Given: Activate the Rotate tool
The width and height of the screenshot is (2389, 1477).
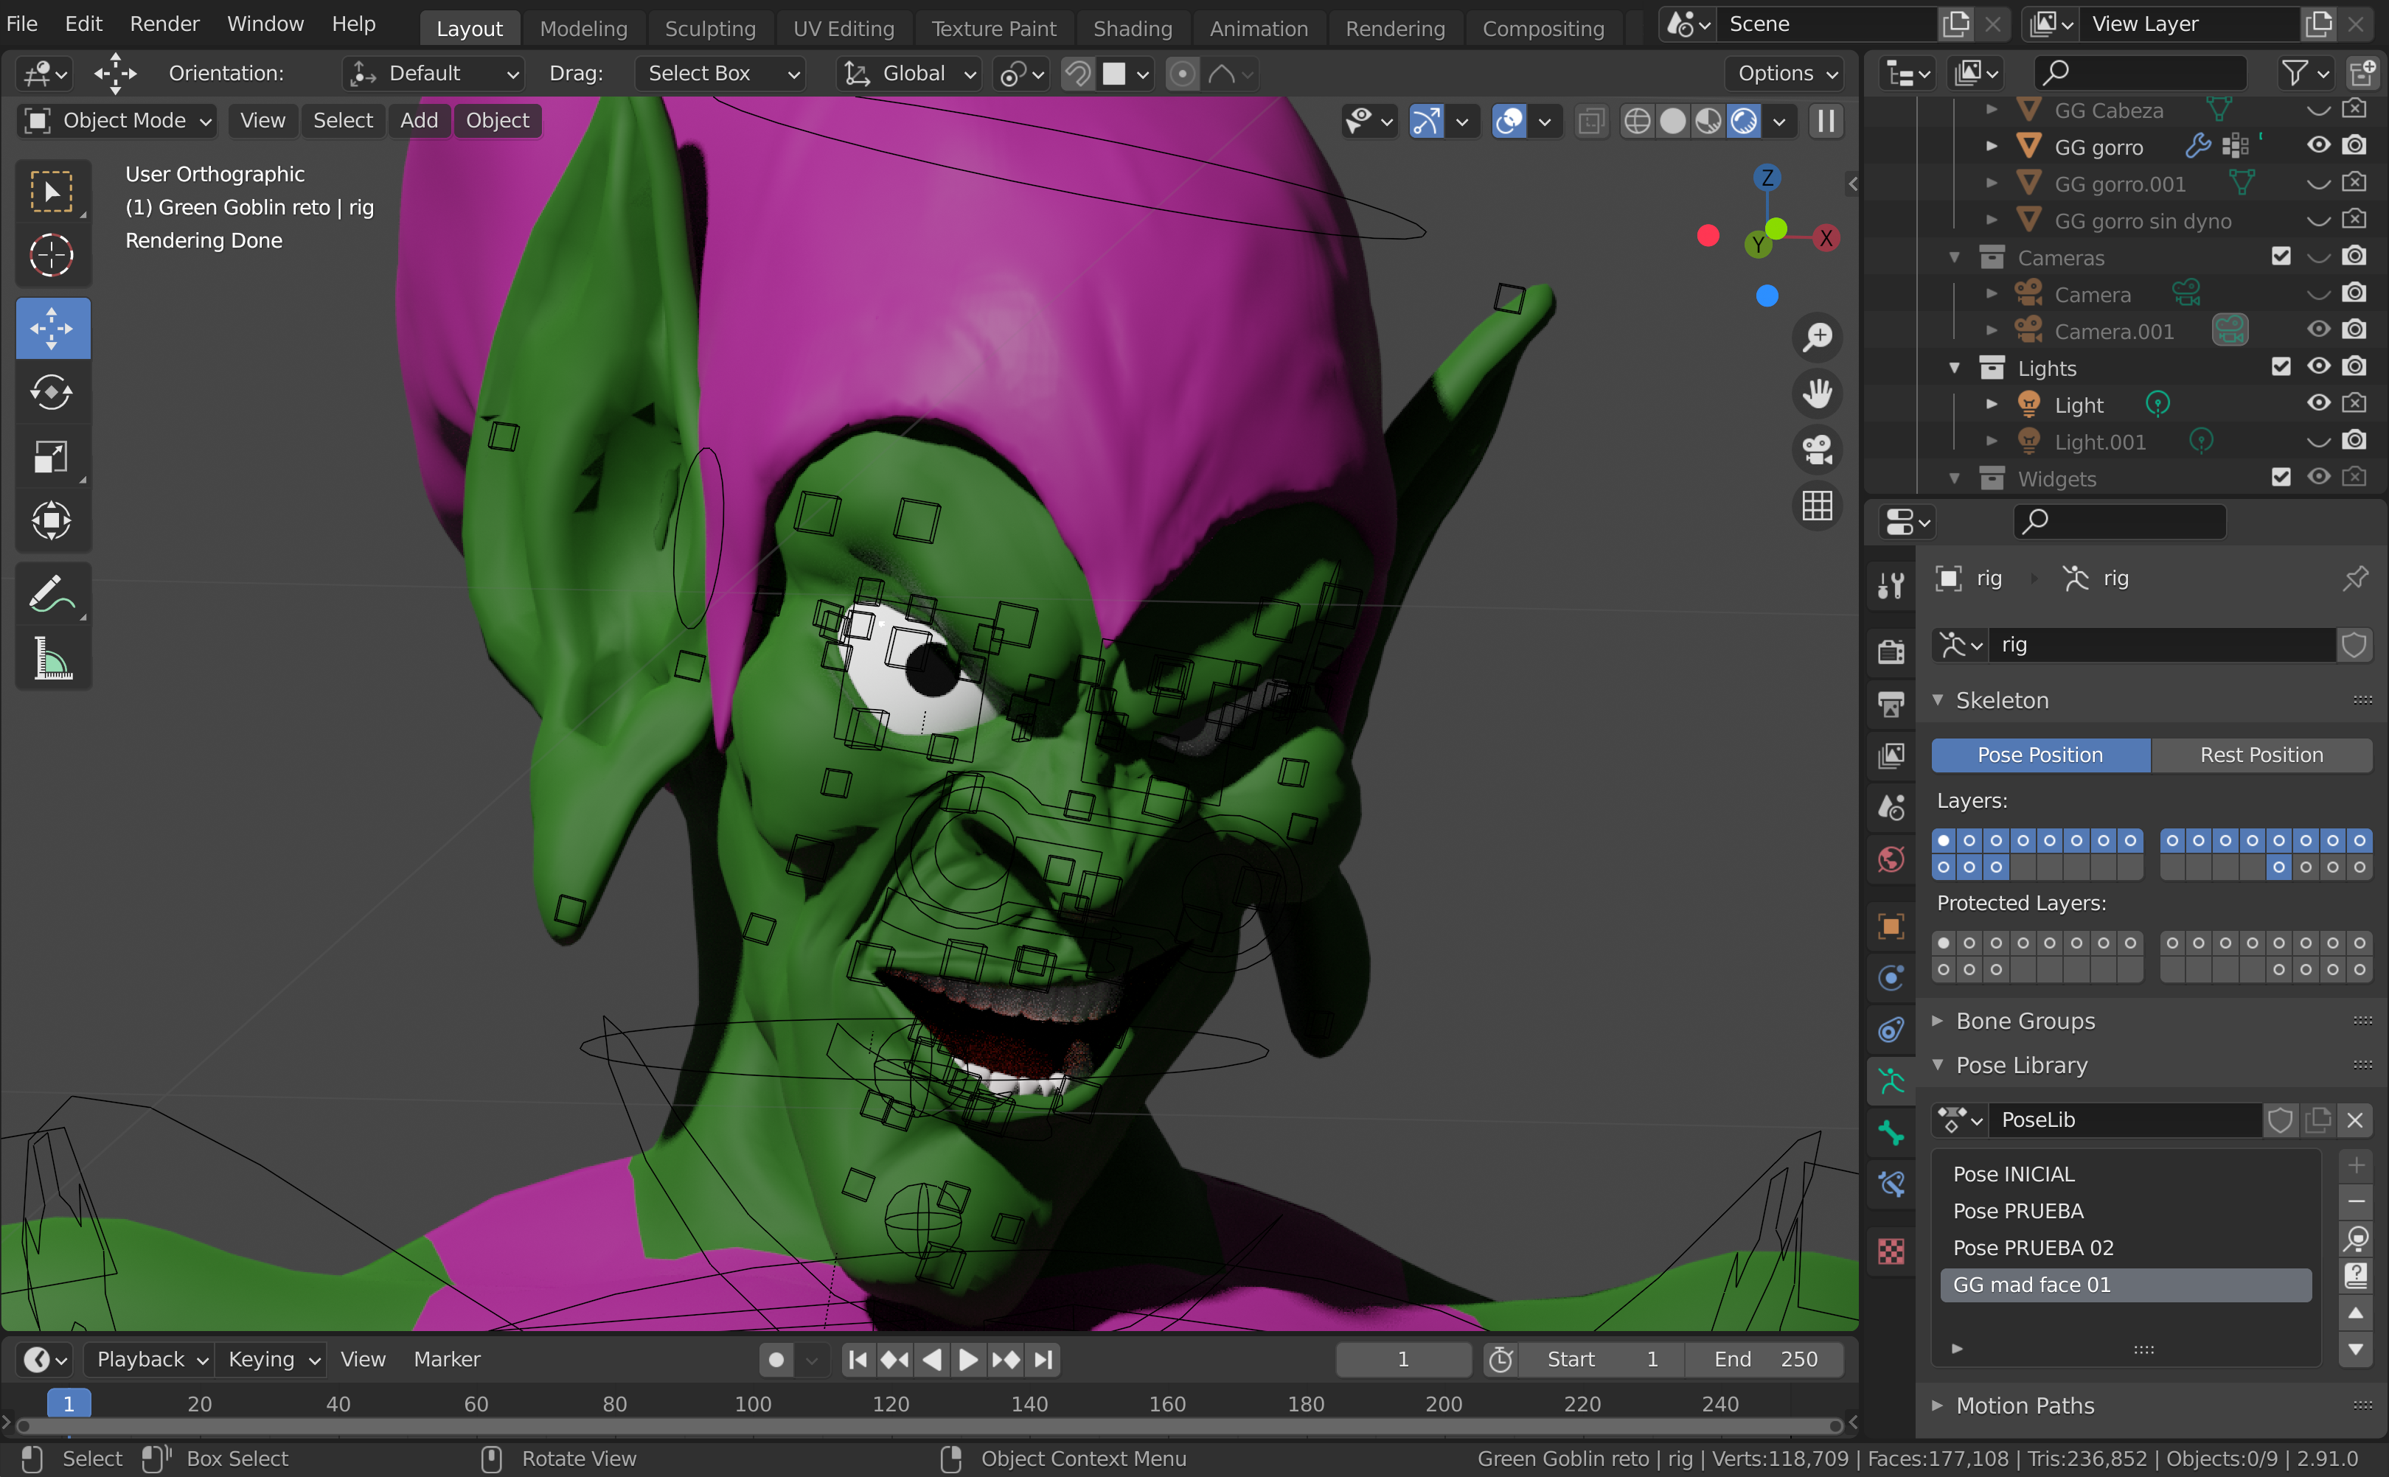Looking at the screenshot, I should pyautogui.click(x=52, y=393).
